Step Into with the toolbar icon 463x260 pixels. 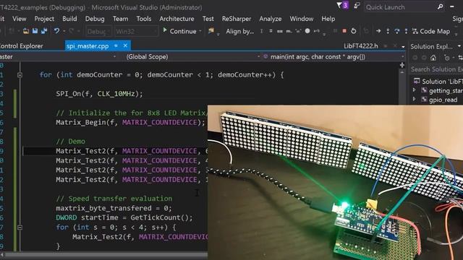click(388, 31)
